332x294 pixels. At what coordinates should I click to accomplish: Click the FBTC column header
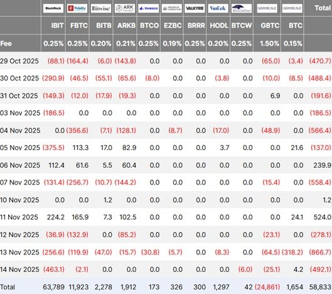point(79,25)
